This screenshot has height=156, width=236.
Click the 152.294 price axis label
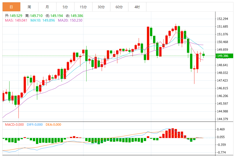tap(222, 19)
